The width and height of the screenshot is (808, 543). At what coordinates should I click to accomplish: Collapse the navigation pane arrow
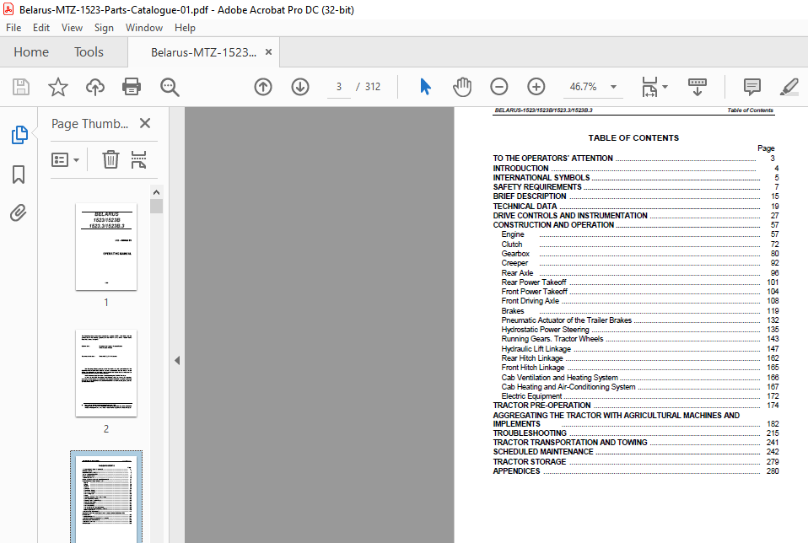[x=177, y=361]
